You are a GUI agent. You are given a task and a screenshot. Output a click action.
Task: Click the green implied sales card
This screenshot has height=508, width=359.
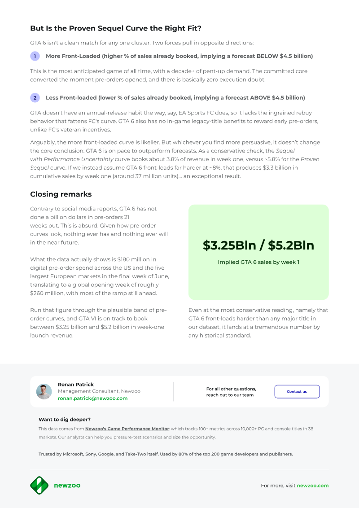pos(258,252)
